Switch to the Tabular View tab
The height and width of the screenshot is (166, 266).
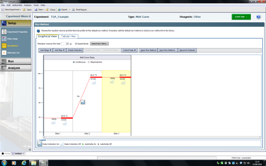pos(69,36)
